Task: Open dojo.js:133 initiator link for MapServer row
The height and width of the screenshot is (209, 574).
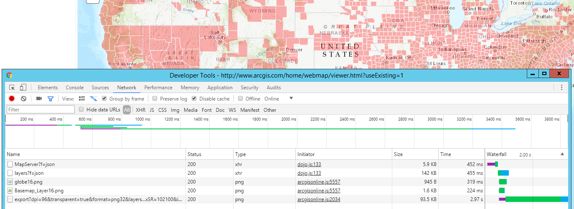Action: (309, 164)
